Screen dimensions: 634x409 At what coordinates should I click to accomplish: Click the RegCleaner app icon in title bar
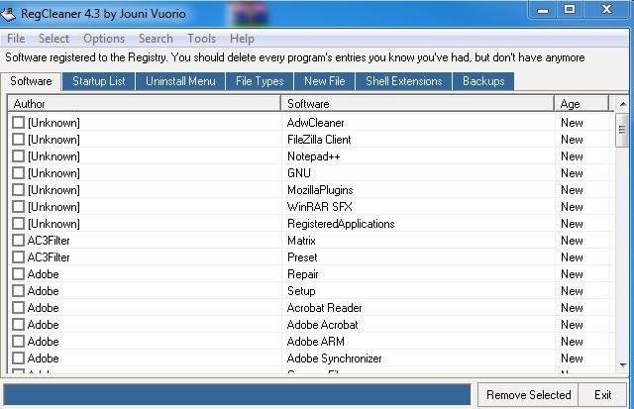pos(10,12)
